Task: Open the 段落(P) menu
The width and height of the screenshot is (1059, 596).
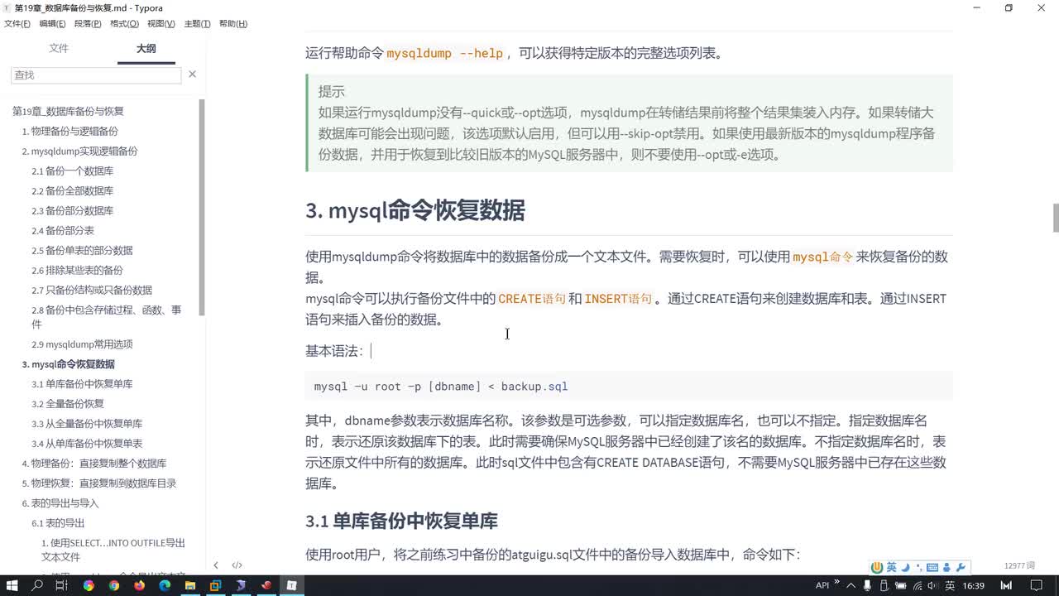Action: (88, 24)
